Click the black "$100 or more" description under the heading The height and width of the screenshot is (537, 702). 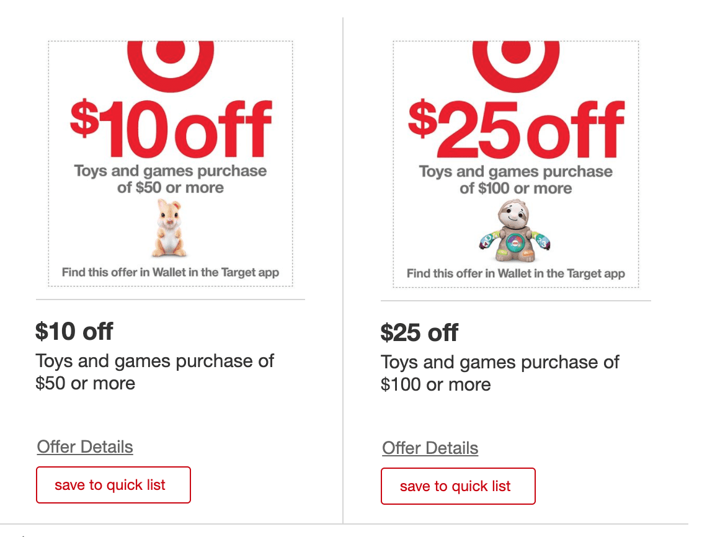point(435,384)
